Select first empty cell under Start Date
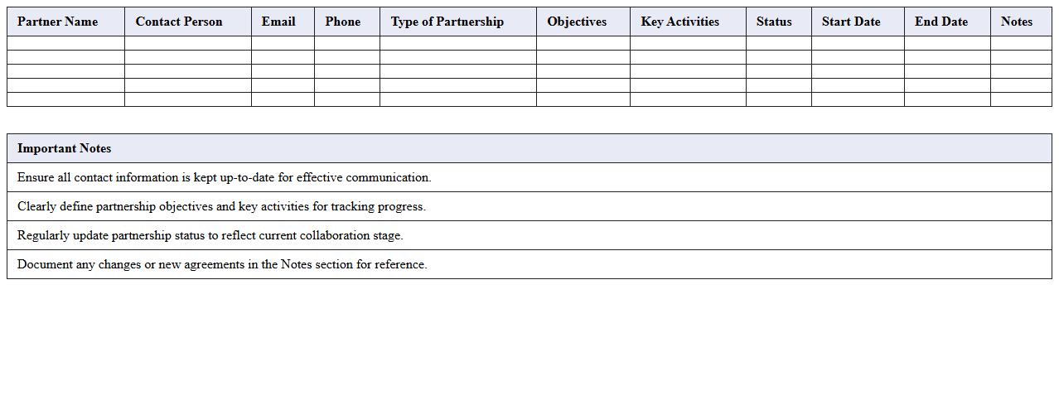1059x415 pixels. click(x=858, y=43)
